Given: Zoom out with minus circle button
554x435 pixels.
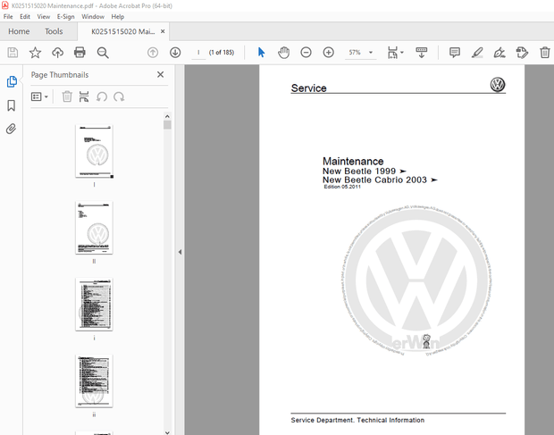Looking at the screenshot, I should pyautogui.click(x=306, y=53).
